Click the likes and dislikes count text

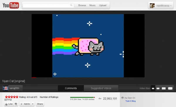(x=82, y=99)
